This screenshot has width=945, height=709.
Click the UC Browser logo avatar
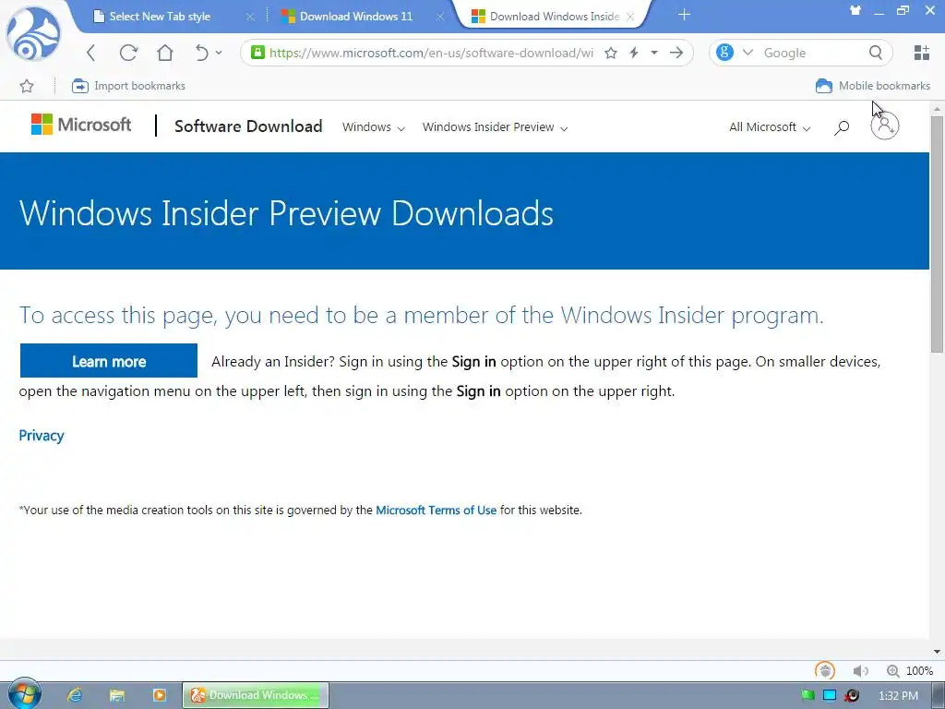33,34
